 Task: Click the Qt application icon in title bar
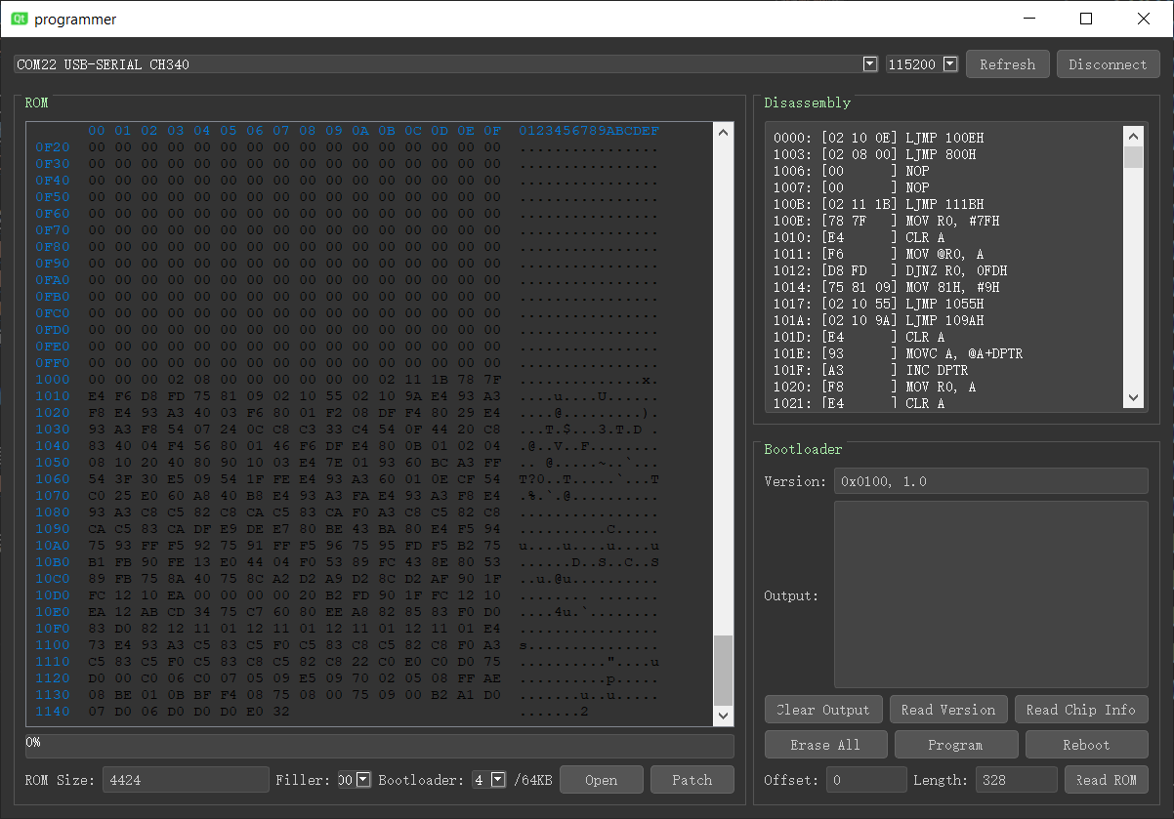click(x=19, y=19)
